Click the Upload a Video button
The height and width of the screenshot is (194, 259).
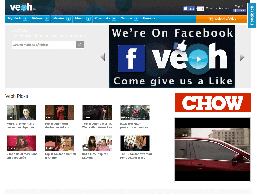pos(221,19)
